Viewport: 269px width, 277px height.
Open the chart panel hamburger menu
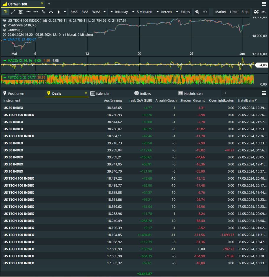click(x=264, y=4)
